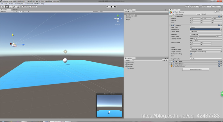Viewport: 223px width, 122px height.
Task: Select the Hand tool in toolbar
Action: pos(3,7)
